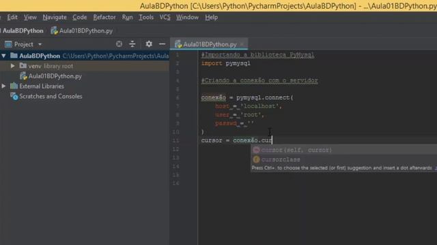Open the VCS menu
The height and width of the screenshot is (245, 437).
coord(165,17)
